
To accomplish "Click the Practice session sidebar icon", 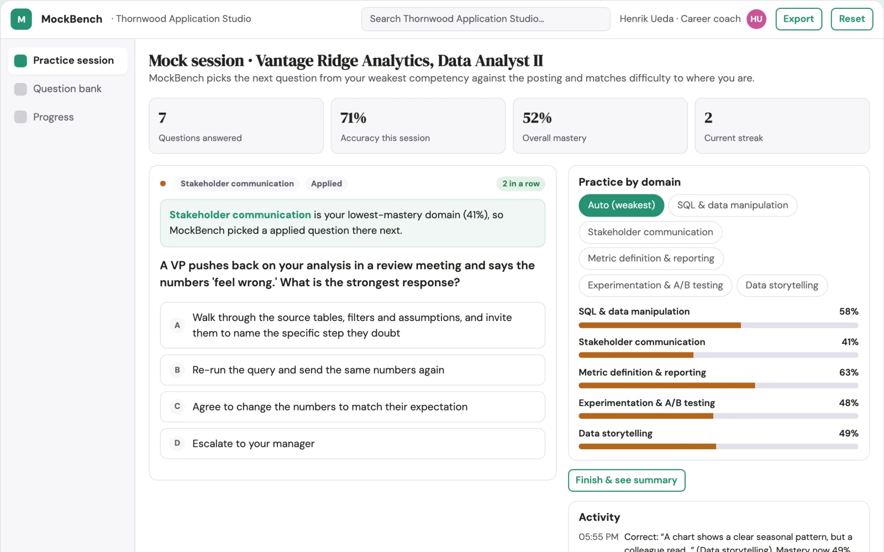I will (20, 61).
